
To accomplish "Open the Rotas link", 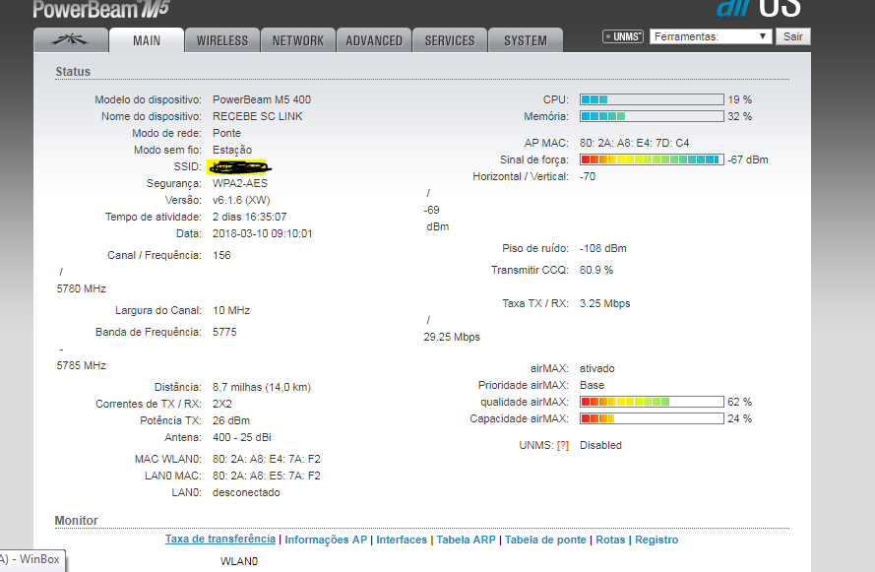I will click(610, 540).
